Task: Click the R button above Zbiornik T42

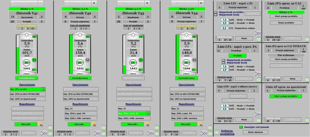Action: [94, 3]
